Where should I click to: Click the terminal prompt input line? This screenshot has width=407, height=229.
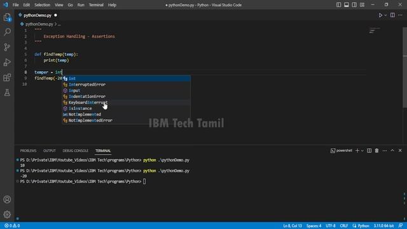click(x=144, y=181)
